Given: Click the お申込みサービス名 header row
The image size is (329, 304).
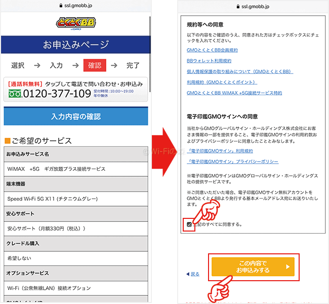Looking at the screenshot, I should [76, 154].
